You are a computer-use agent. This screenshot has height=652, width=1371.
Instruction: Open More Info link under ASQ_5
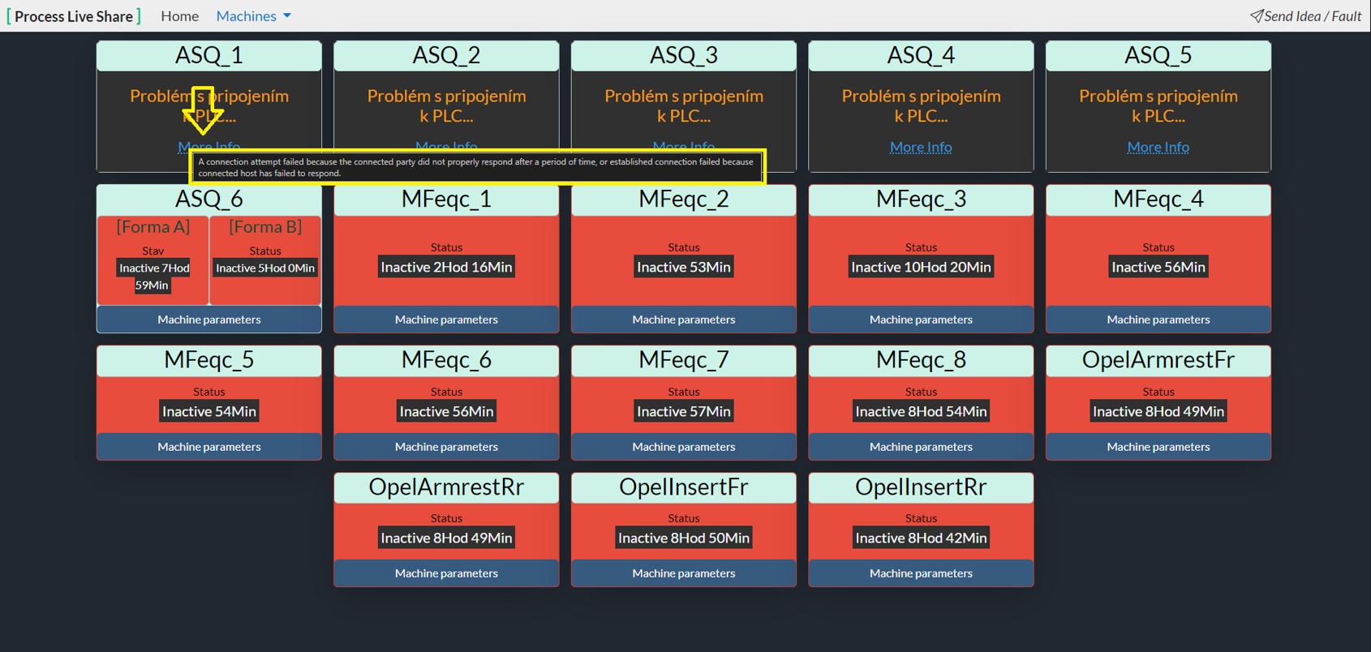pyautogui.click(x=1158, y=147)
